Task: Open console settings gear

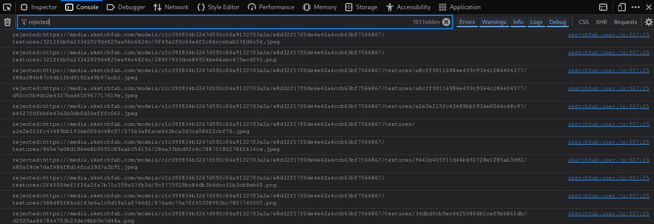Action: 649,22
